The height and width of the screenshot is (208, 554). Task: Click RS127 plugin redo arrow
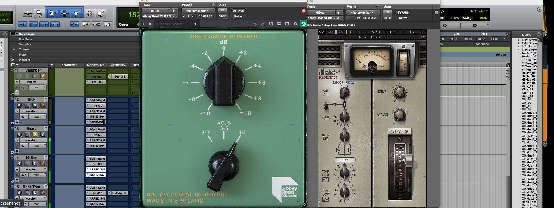[263, 24]
